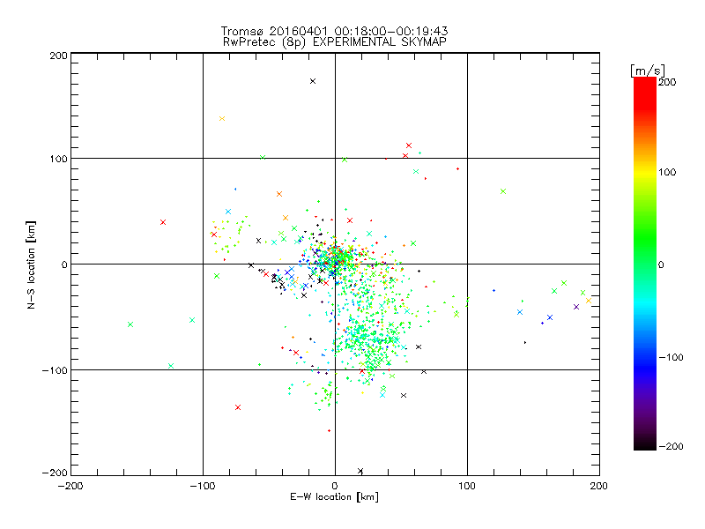Click the black X marker near top center
Image resolution: width=705 pixels, height=529 pixels.
313,81
